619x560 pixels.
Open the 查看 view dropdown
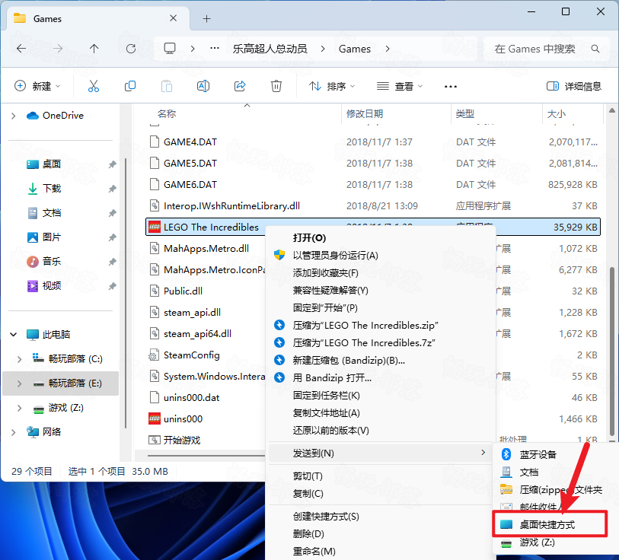399,86
